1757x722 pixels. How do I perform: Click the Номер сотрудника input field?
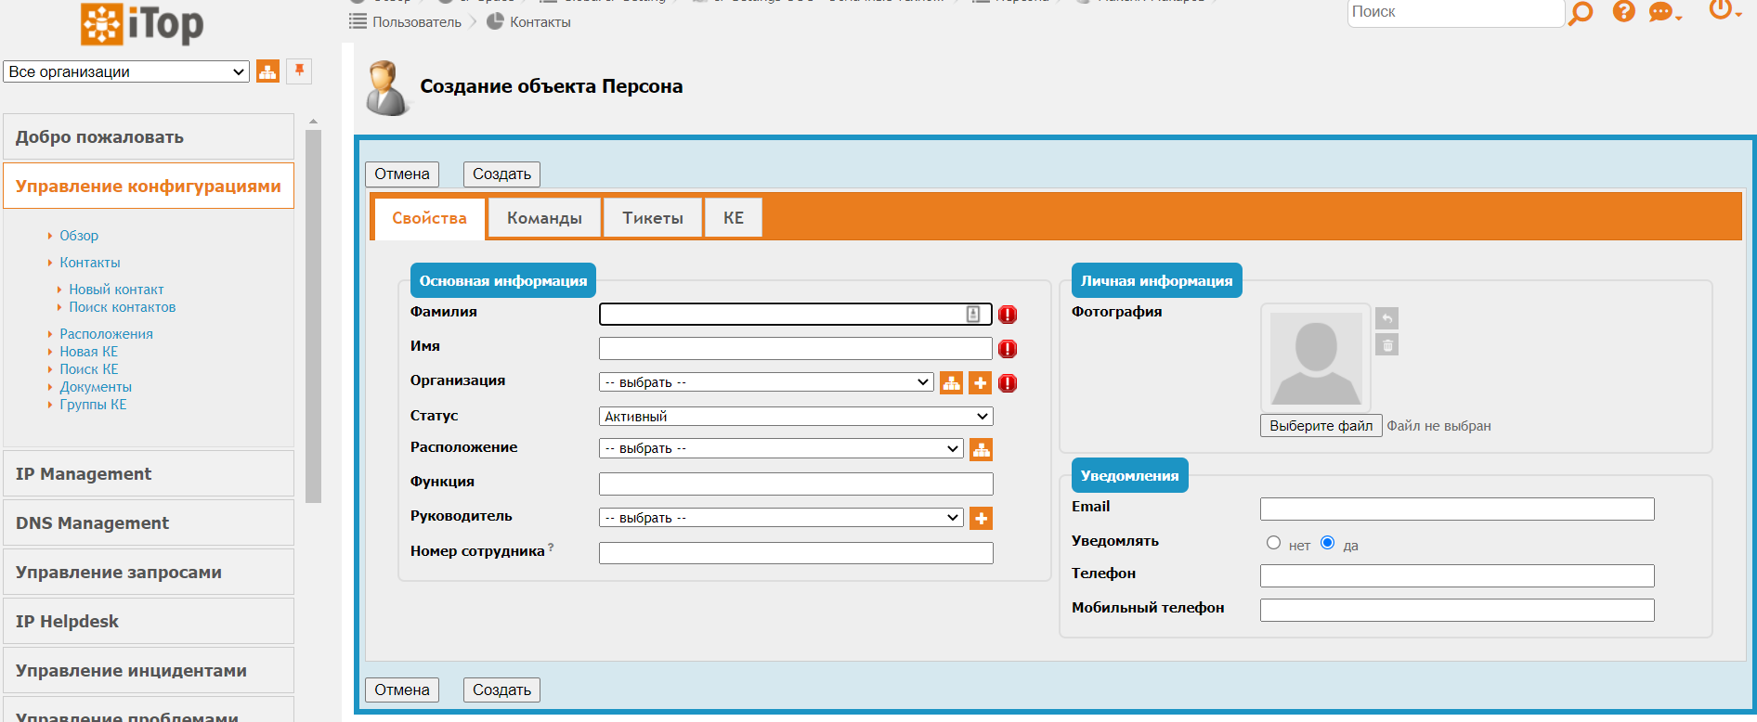tap(796, 553)
